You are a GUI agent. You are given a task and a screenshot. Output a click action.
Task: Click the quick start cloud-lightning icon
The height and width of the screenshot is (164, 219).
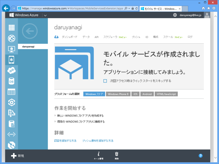pyautogui.click(x=56, y=37)
